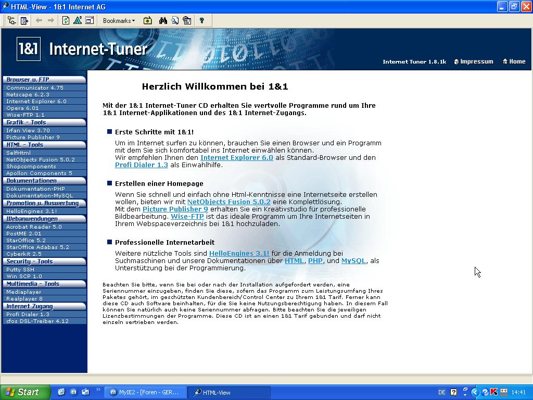Open StarOffice Adabas 5.2 in sidebar

pyautogui.click(x=44, y=247)
